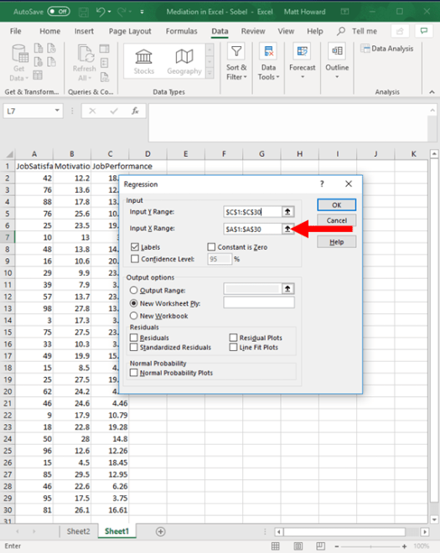Viewport: 440px width, 553px height.
Task: Select the Geography data type
Action: click(x=184, y=62)
